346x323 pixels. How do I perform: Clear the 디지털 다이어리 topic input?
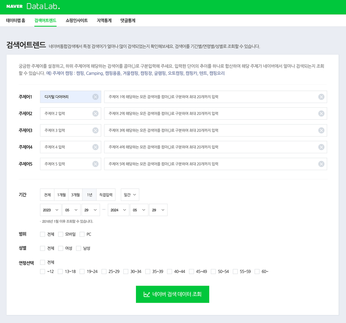click(x=95, y=97)
